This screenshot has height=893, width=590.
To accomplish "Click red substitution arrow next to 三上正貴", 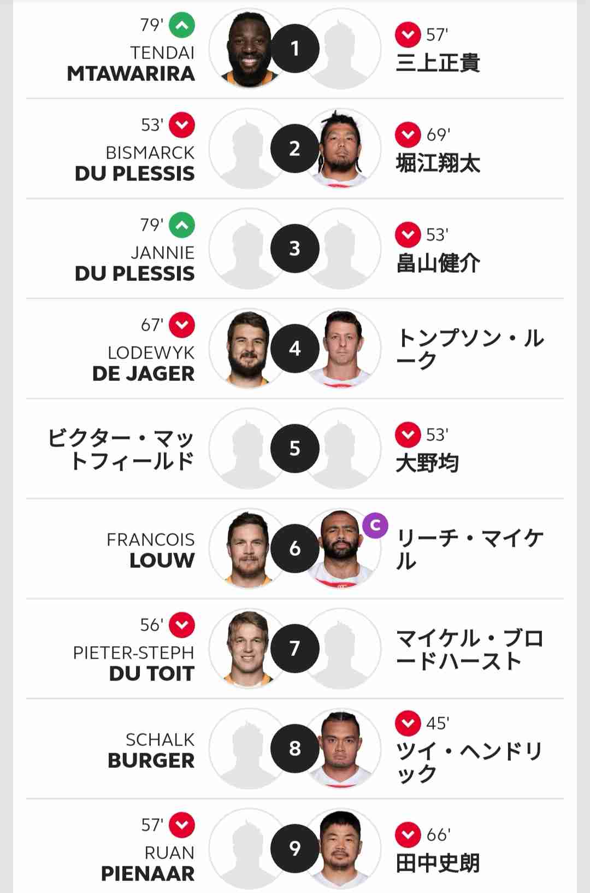I will 408,35.
